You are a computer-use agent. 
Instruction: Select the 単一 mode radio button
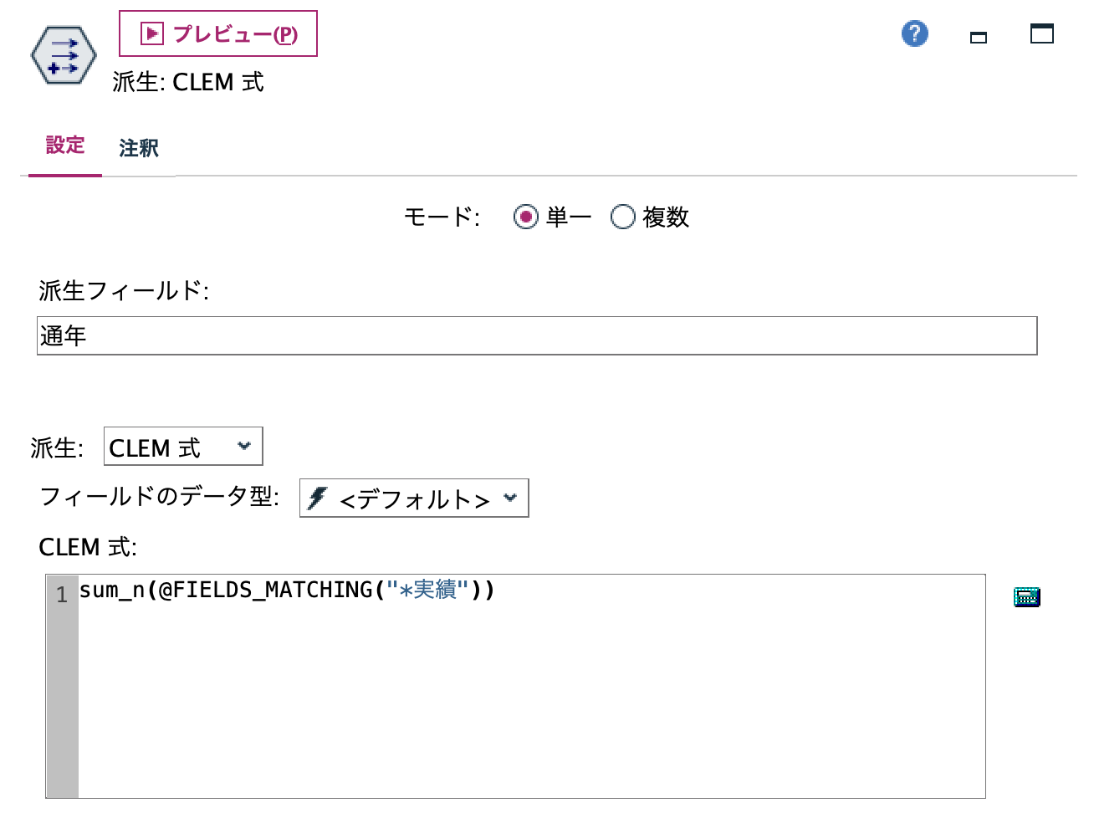click(525, 217)
